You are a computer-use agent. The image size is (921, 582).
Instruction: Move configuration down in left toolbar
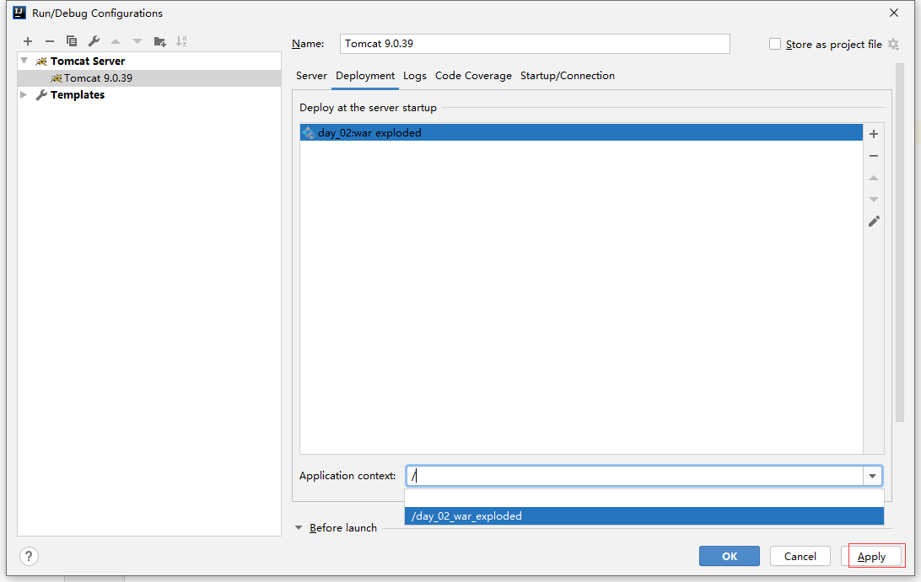point(137,41)
